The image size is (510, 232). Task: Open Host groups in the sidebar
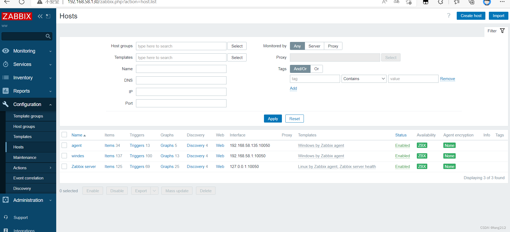click(x=24, y=127)
